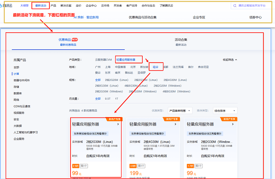275x179 pixels.
Task: Open the 大模型 menu
Action: 24,6
